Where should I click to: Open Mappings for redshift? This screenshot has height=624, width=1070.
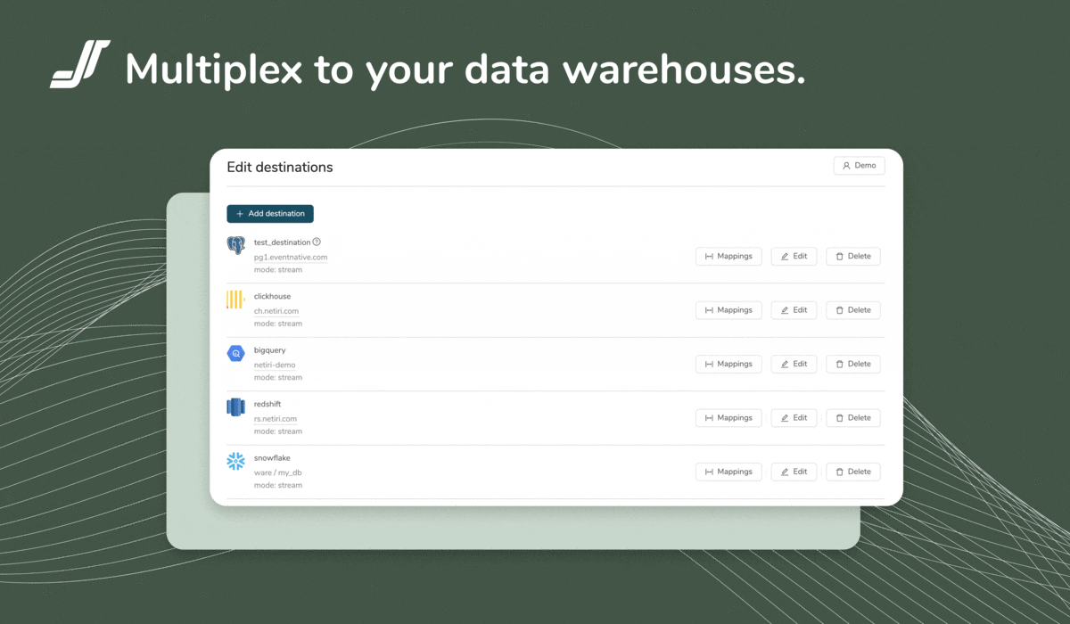pos(728,417)
